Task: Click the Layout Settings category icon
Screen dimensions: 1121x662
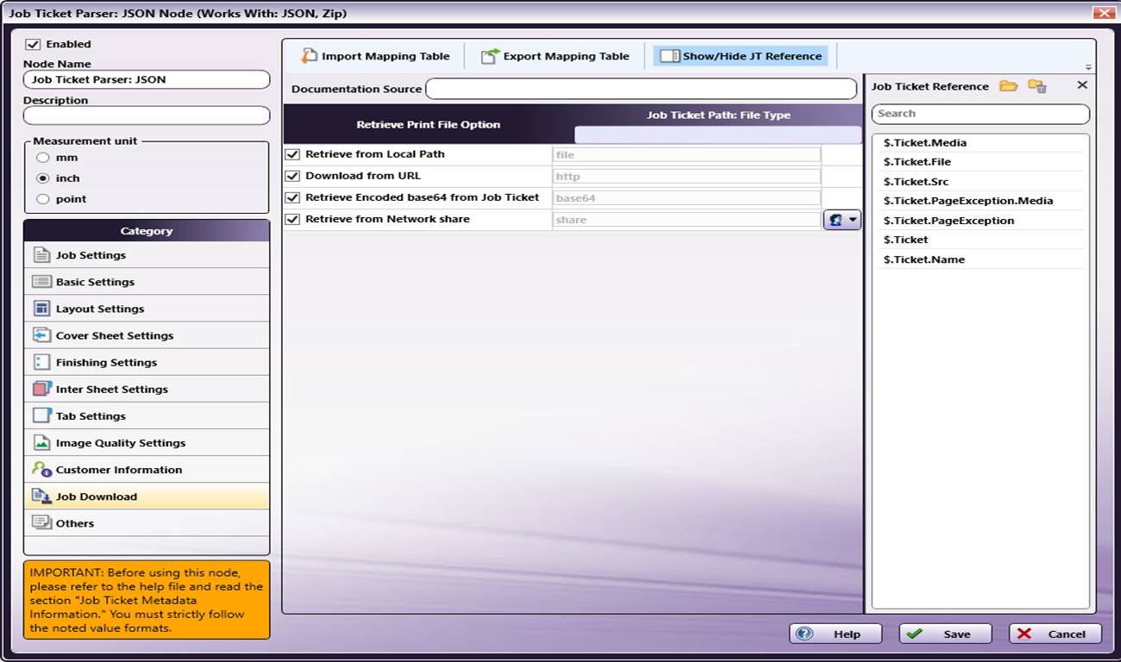Action: point(41,309)
